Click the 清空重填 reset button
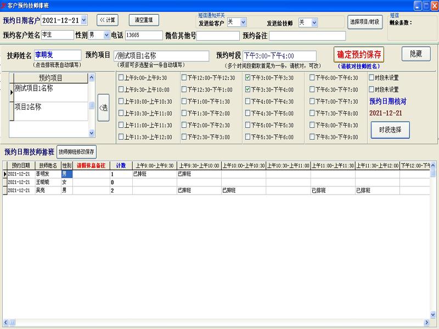The width and height of the screenshot is (439, 329). coord(144,20)
